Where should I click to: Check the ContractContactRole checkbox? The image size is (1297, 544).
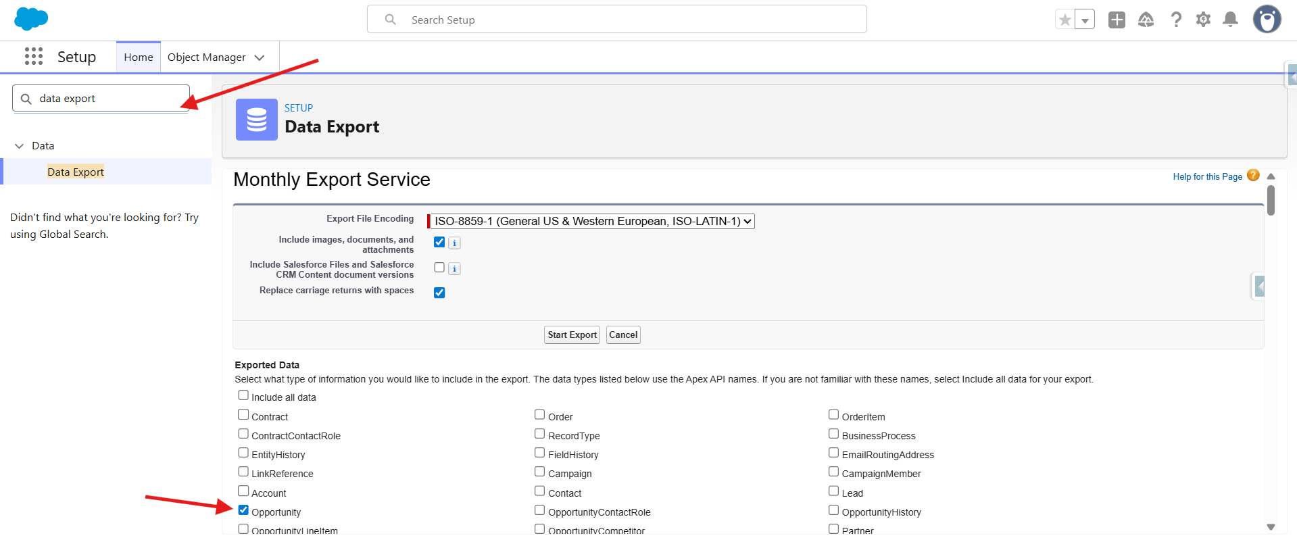point(243,434)
